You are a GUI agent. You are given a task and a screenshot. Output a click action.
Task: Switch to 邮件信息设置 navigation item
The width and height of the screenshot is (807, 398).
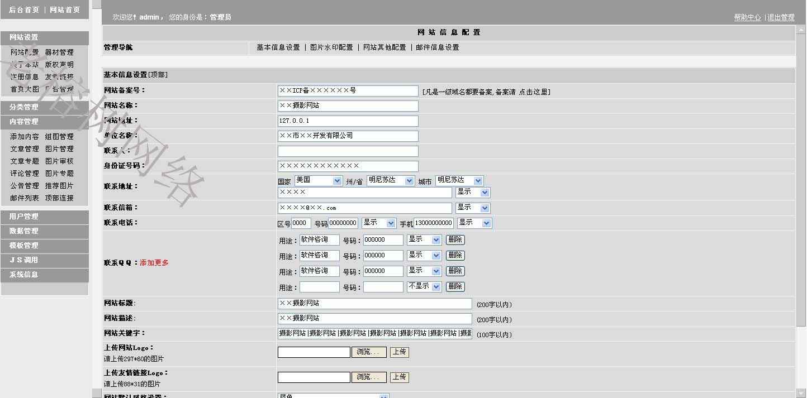pos(438,47)
